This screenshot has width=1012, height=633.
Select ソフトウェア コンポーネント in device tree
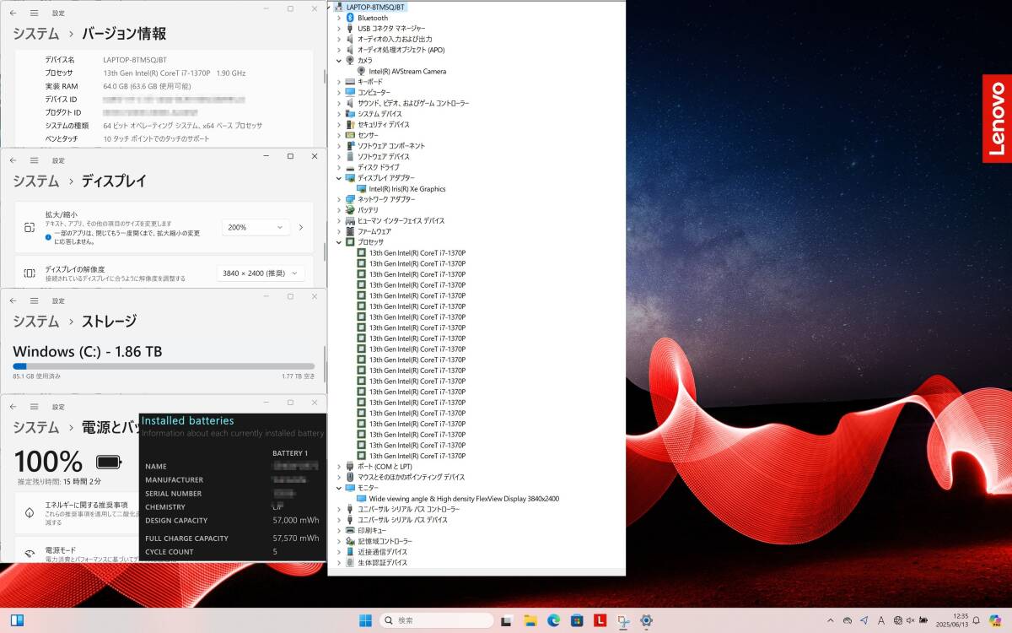pos(391,146)
